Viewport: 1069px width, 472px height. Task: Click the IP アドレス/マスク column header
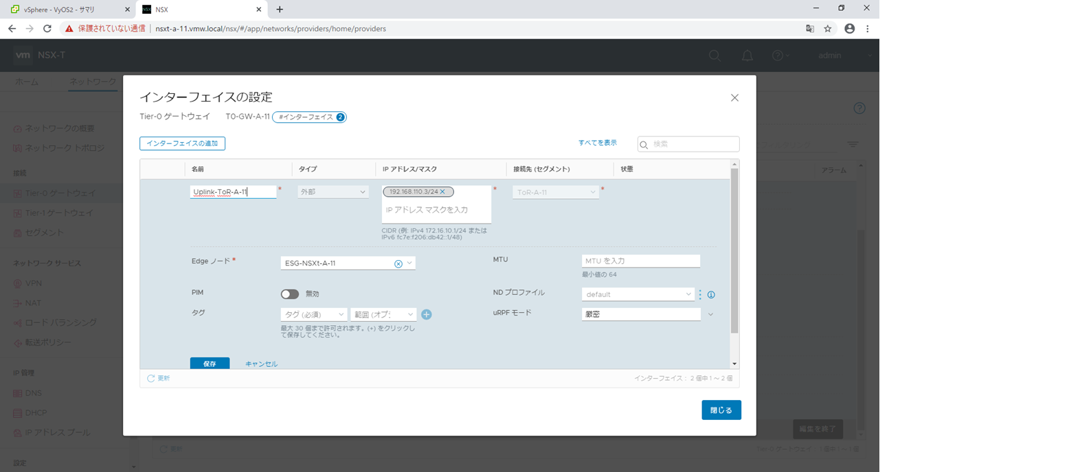click(410, 168)
